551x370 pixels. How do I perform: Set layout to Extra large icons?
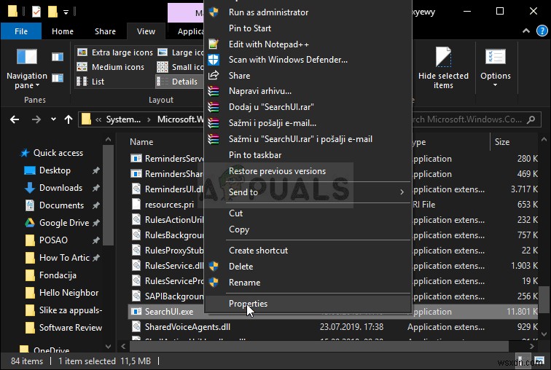[115, 52]
